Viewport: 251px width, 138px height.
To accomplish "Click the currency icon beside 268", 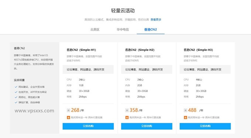I will click(68, 110).
